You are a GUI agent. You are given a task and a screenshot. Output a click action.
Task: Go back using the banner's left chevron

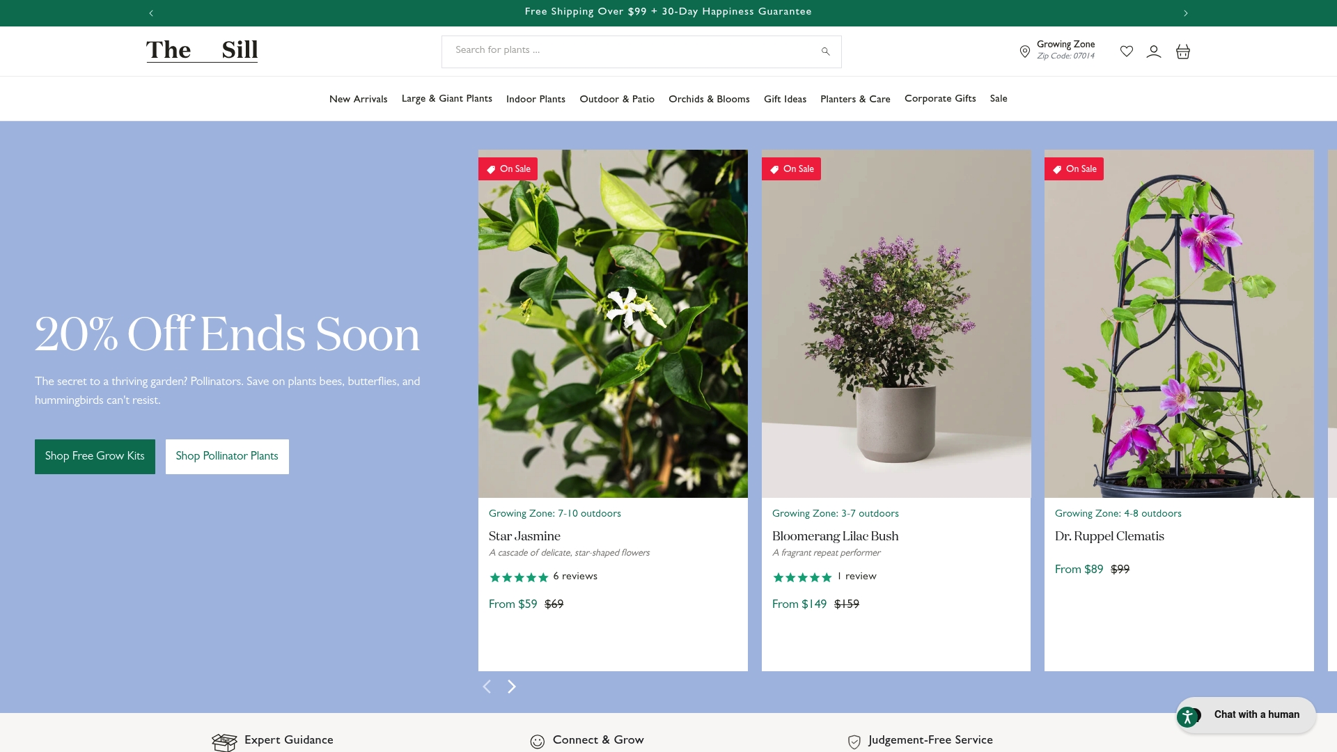(150, 13)
